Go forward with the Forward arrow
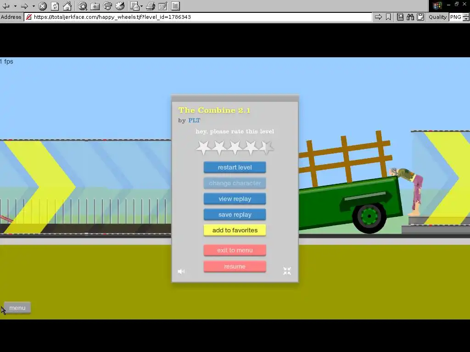This screenshot has height=352, width=470. click(25, 6)
